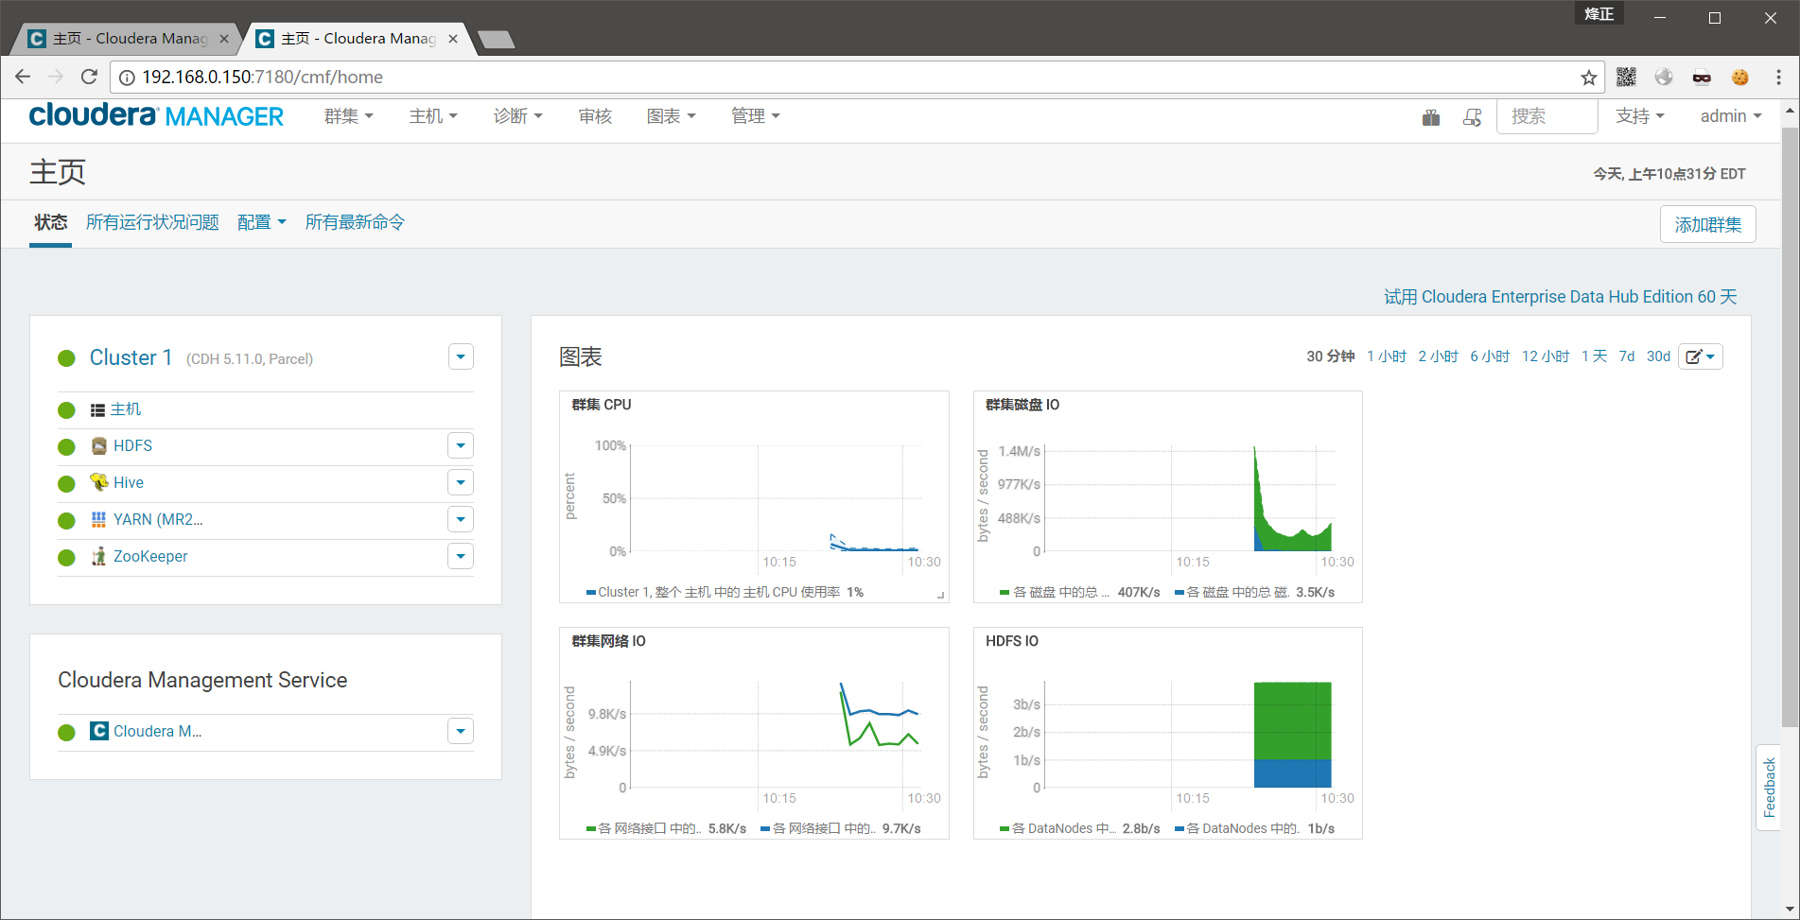
Task: Click the HDFS service icon
Action: [98, 445]
